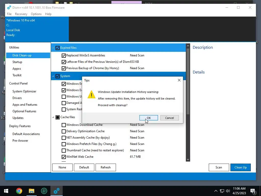Check Delivery Optimization Cache
261x196 pixels.
pos(63,131)
